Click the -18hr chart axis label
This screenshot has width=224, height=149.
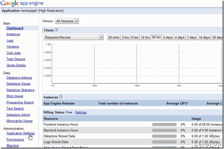pos(94,86)
